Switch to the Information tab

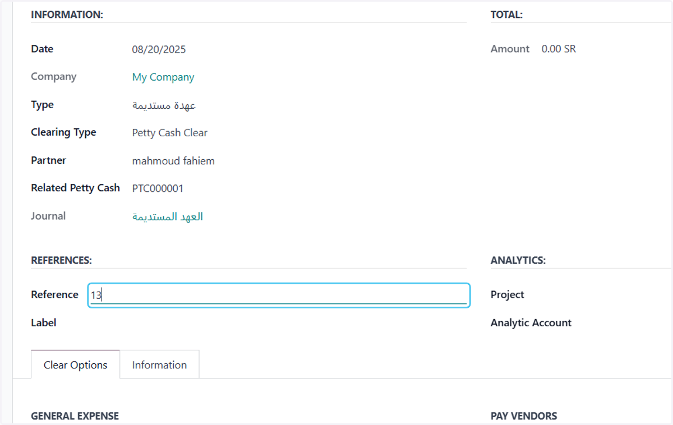click(x=159, y=365)
